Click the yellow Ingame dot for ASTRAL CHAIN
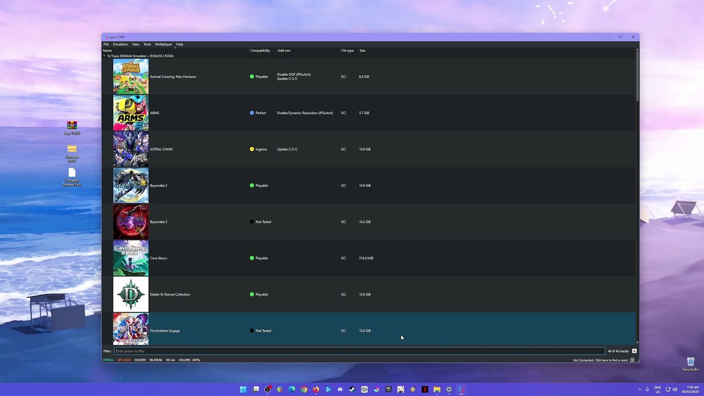The image size is (704, 396). point(252,149)
